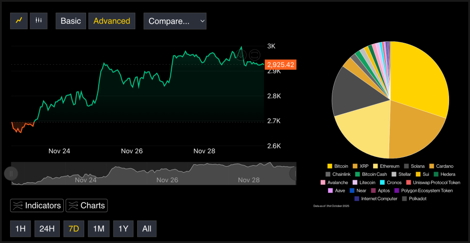Set time range to 1H
Viewport: 470px width, 243px height.
20,229
